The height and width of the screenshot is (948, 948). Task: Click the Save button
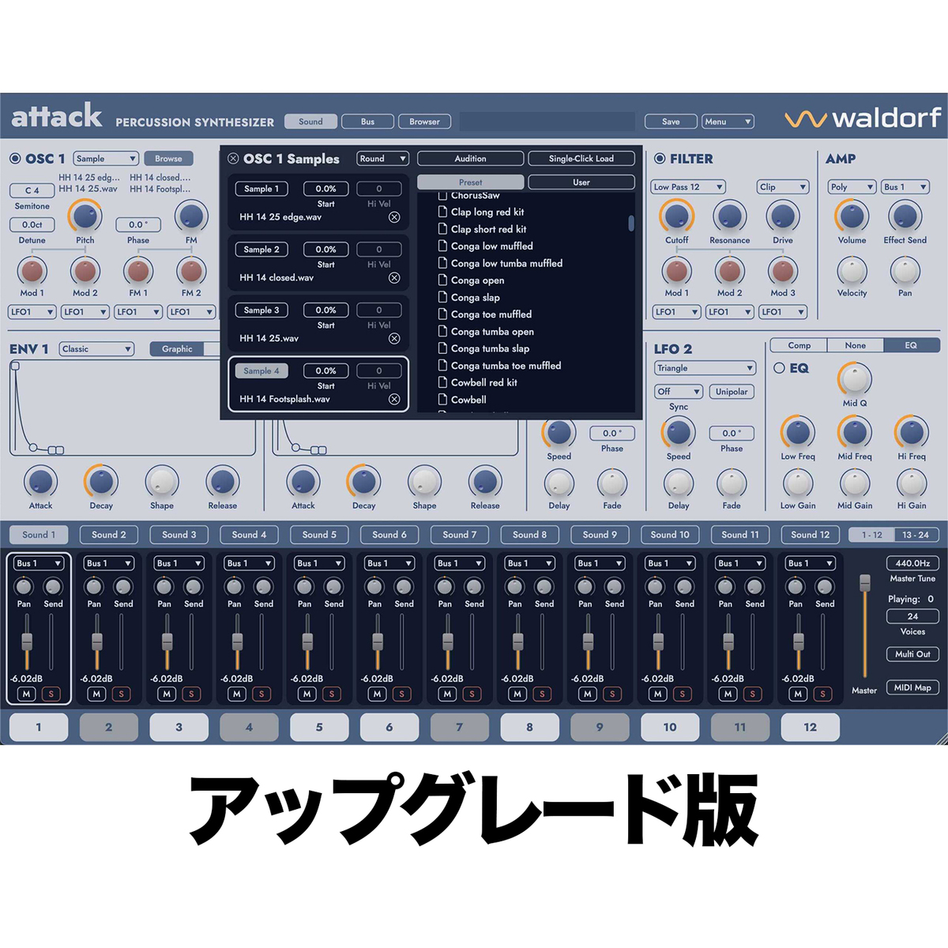[671, 122]
